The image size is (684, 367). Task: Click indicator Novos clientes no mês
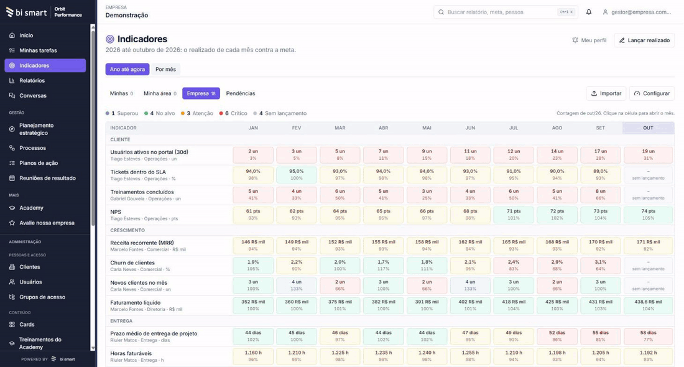[x=139, y=283]
